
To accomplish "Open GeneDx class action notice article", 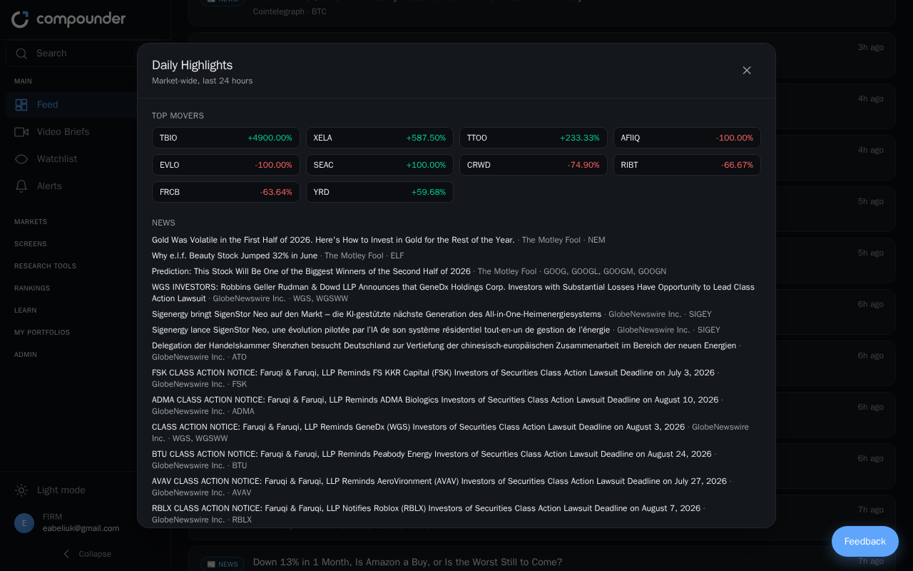I will point(418,427).
